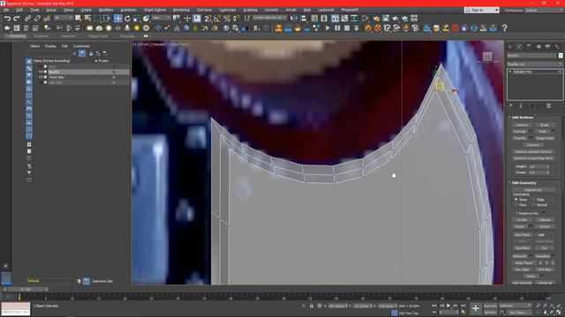Image resolution: width=565 pixels, height=317 pixels.
Task: Click the Remove vertex button
Action: coord(522,125)
